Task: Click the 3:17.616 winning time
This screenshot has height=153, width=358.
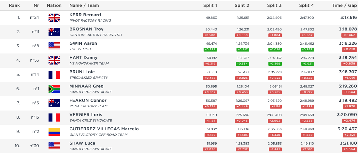Action: [x=348, y=18]
